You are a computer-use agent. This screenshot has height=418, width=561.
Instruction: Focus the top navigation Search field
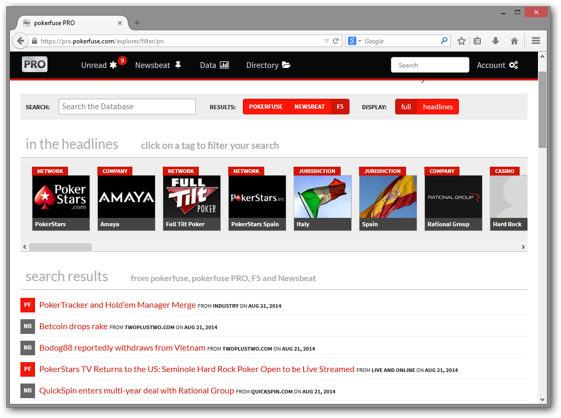click(430, 65)
